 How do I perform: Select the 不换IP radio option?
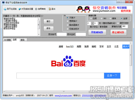click(67, 17)
